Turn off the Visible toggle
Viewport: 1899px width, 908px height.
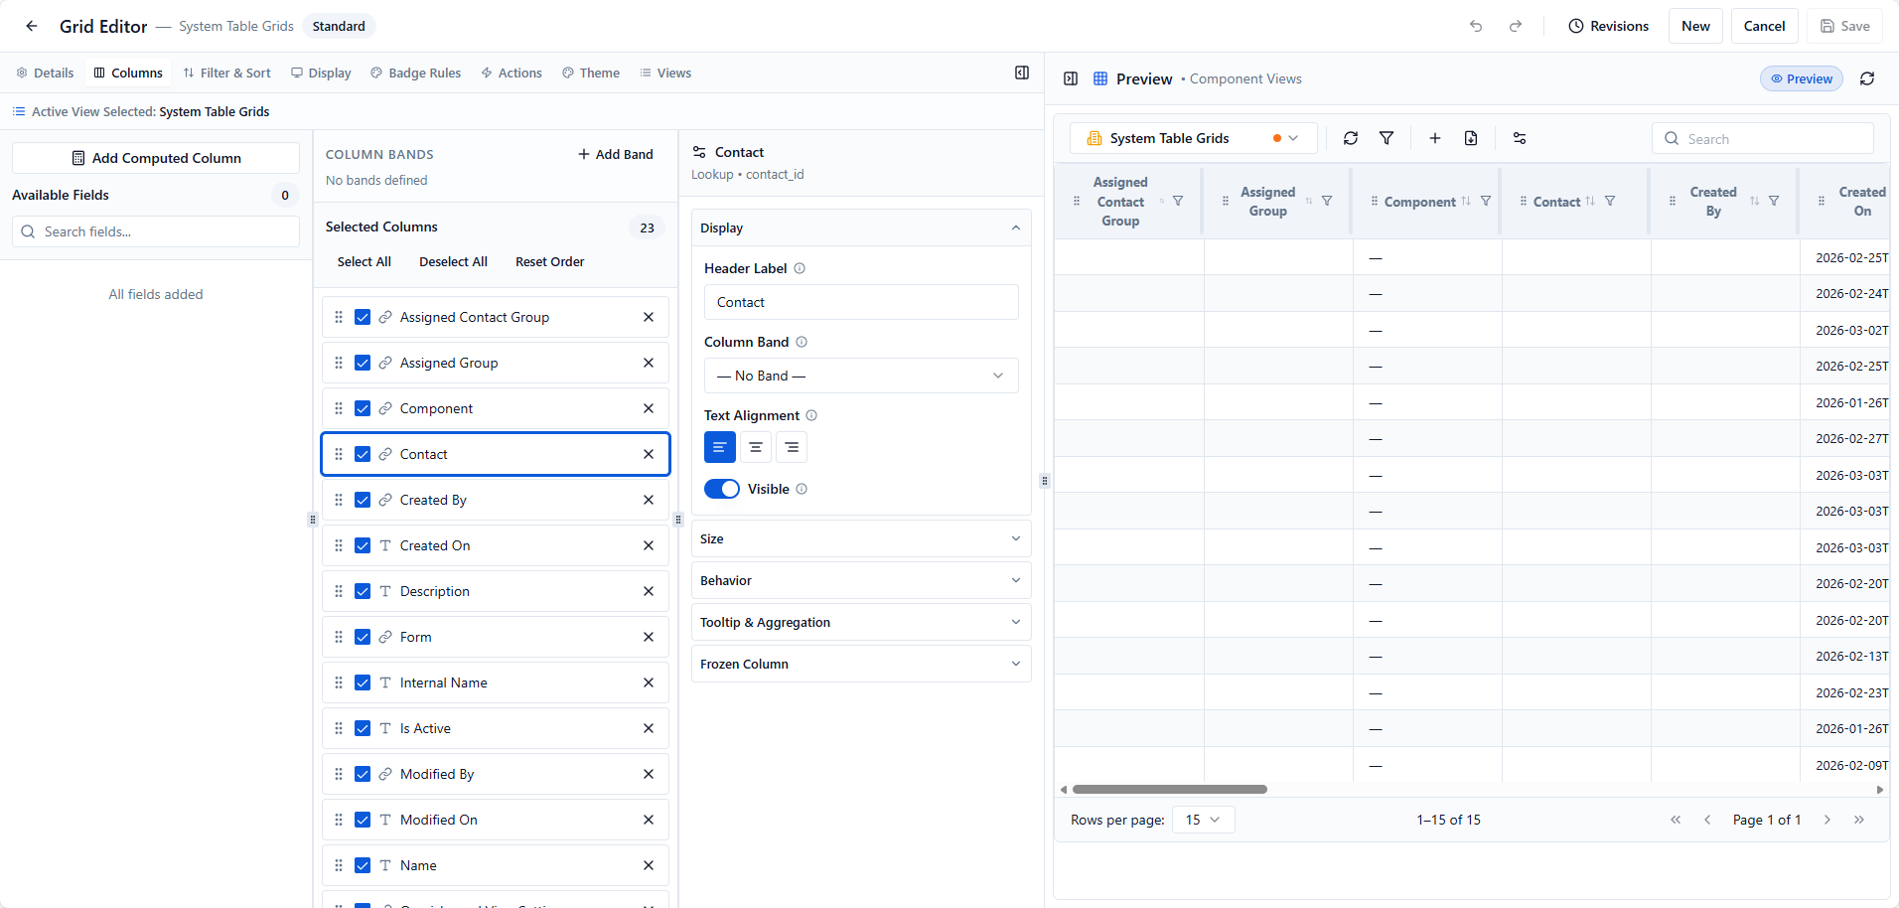pyautogui.click(x=722, y=489)
